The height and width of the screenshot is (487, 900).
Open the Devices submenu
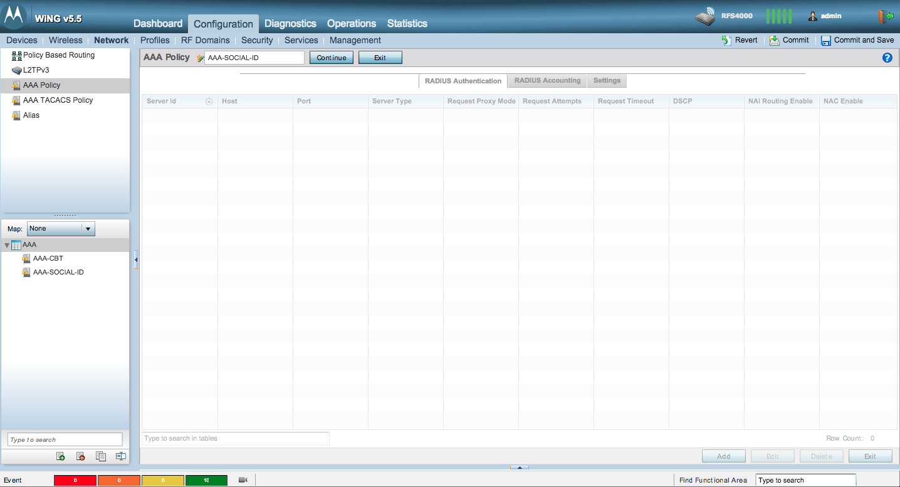[x=22, y=40]
